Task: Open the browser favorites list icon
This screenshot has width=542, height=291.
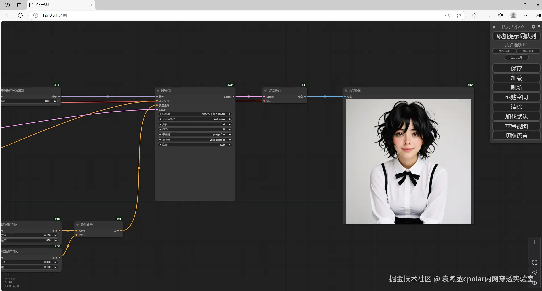Action: coord(500,15)
